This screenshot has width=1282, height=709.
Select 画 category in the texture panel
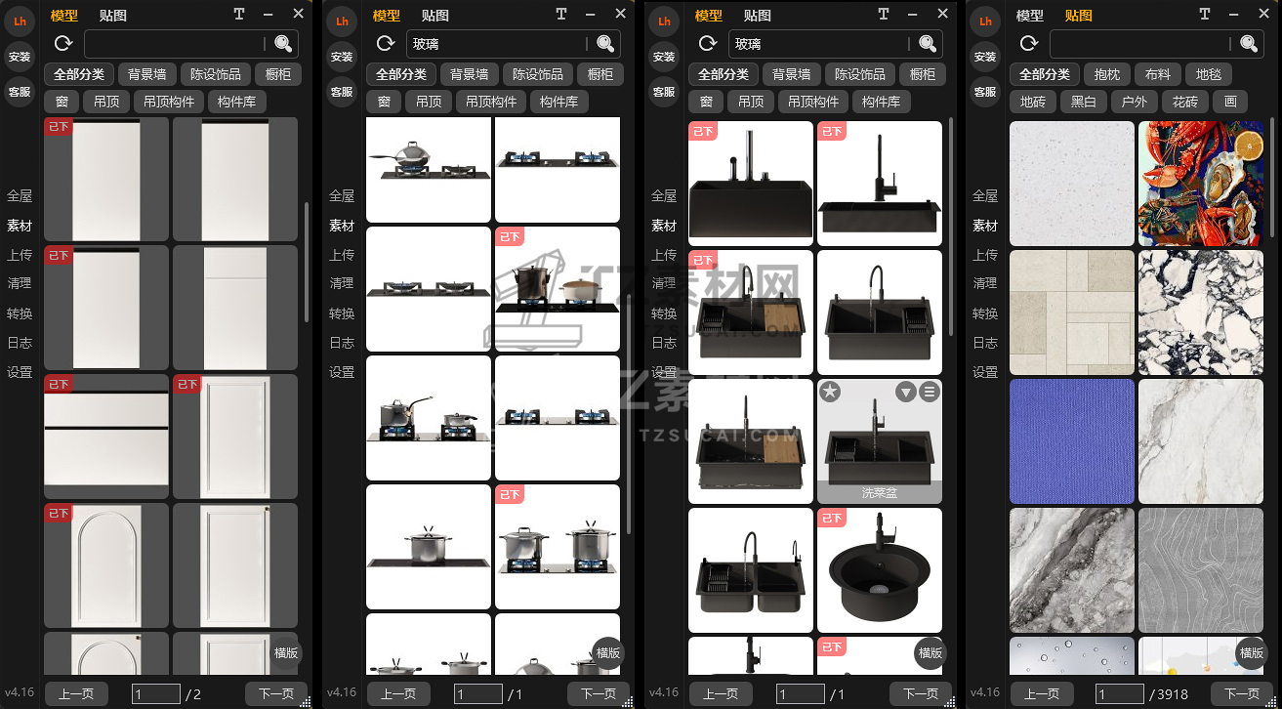click(1230, 102)
